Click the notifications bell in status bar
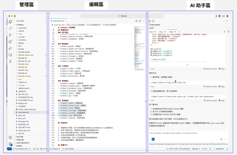The height and width of the screenshot is (155, 237). (x=227, y=149)
